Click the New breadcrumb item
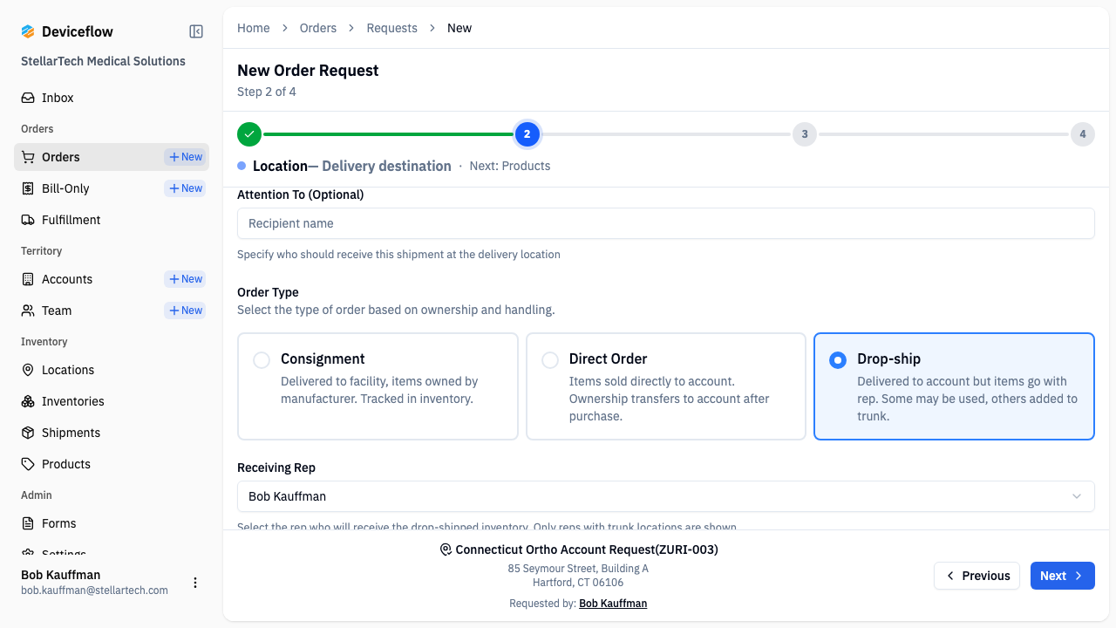 (x=459, y=28)
